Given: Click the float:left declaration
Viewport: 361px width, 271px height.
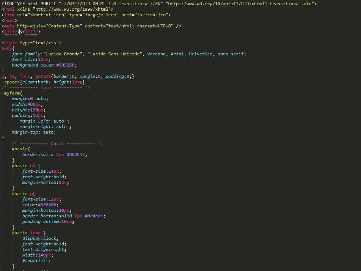Looking at the screenshot, I should coord(36,261).
